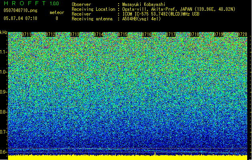
Task: Click the timestamp 05.07.04 07:10
Action: click(x=20, y=18)
